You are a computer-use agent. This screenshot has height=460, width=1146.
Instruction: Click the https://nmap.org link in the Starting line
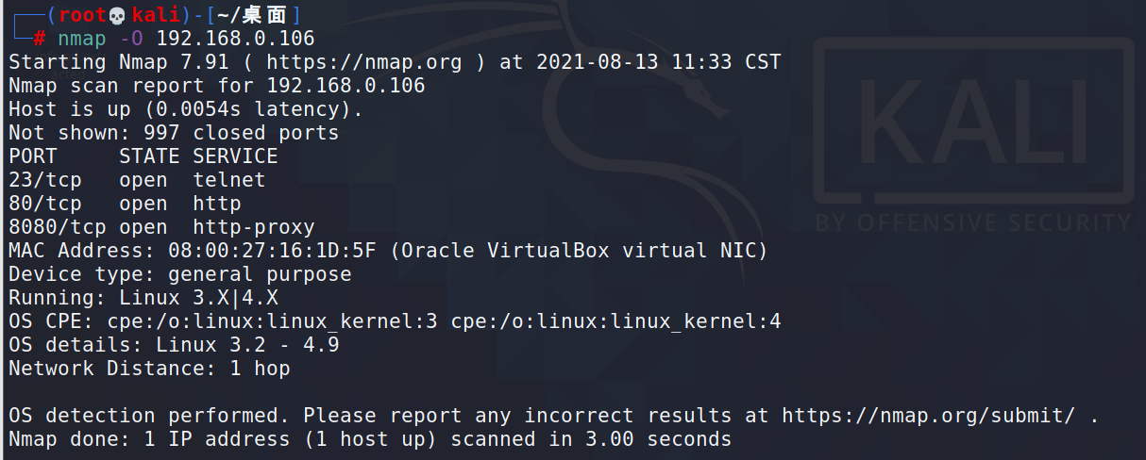[364, 62]
